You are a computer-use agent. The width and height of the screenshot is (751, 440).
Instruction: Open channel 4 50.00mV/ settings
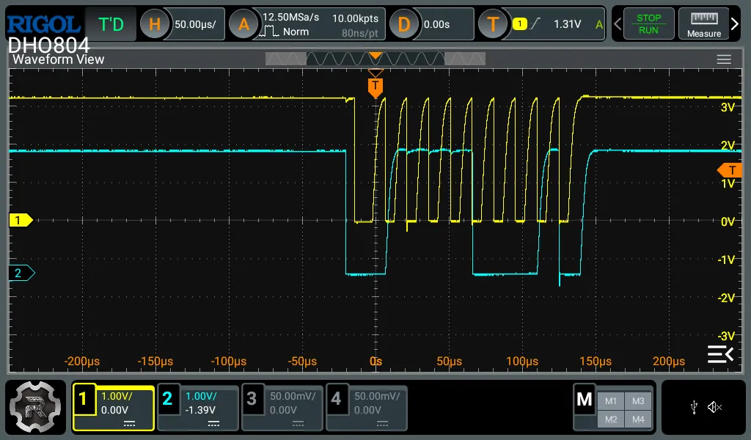[377, 397]
